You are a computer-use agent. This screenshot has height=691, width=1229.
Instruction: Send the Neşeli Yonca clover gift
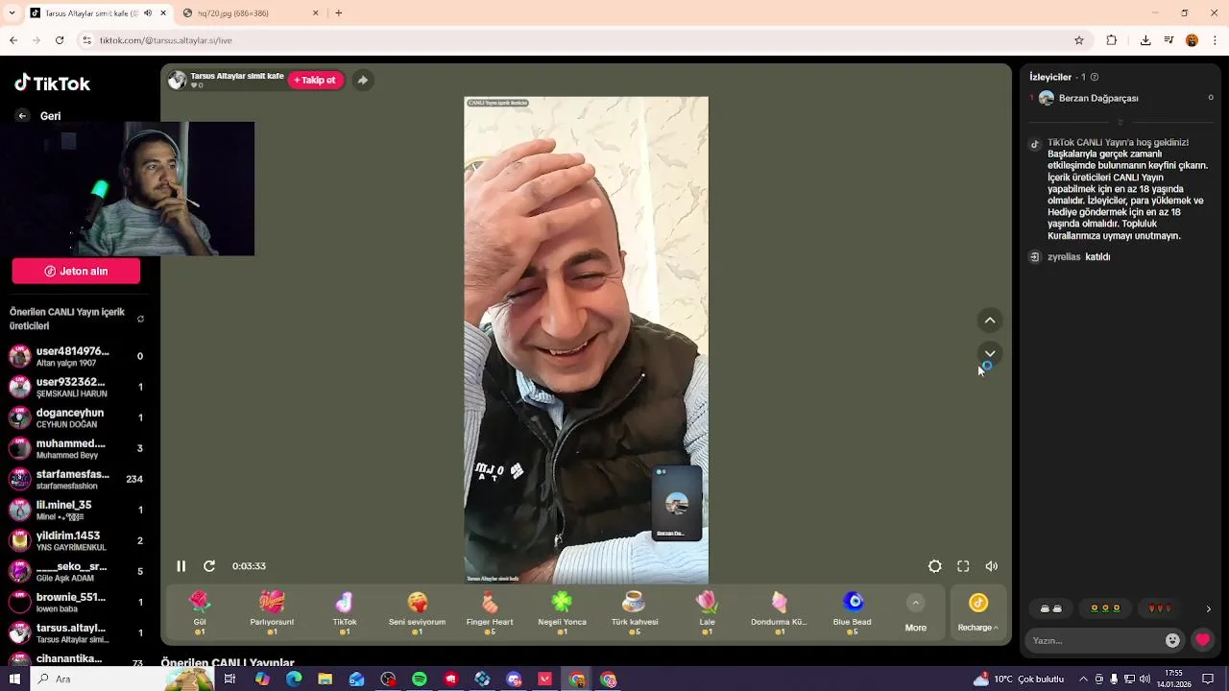(562, 611)
